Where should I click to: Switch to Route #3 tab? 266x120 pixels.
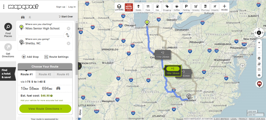coord(63,74)
